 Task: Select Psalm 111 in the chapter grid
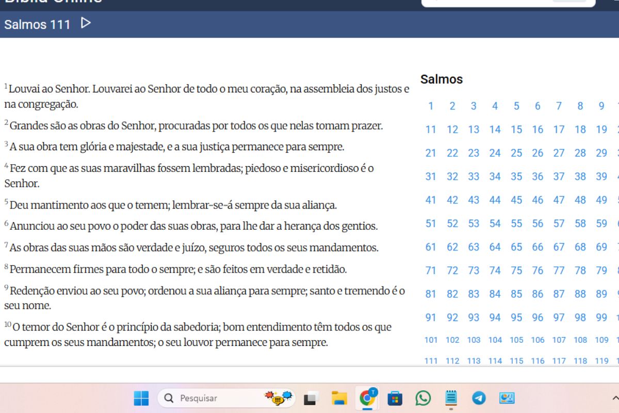click(431, 360)
